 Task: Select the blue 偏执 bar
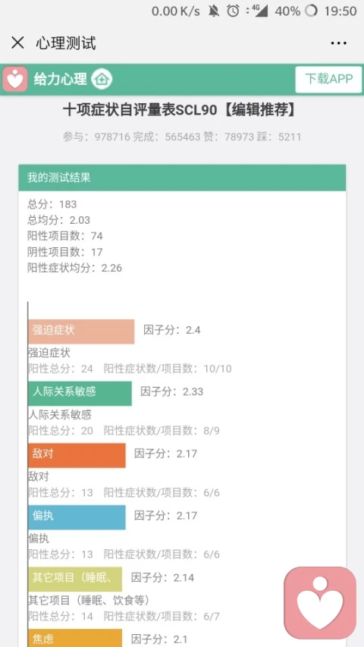pos(77,517)
